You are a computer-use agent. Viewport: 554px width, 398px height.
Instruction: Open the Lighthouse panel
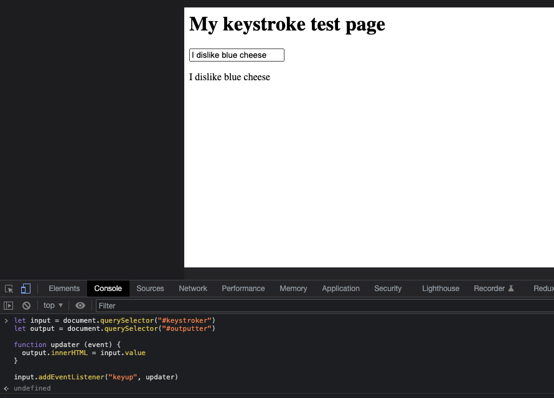441,289
